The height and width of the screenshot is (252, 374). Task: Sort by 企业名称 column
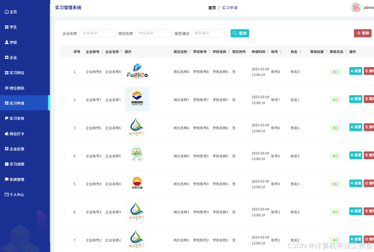coord(122,52)
